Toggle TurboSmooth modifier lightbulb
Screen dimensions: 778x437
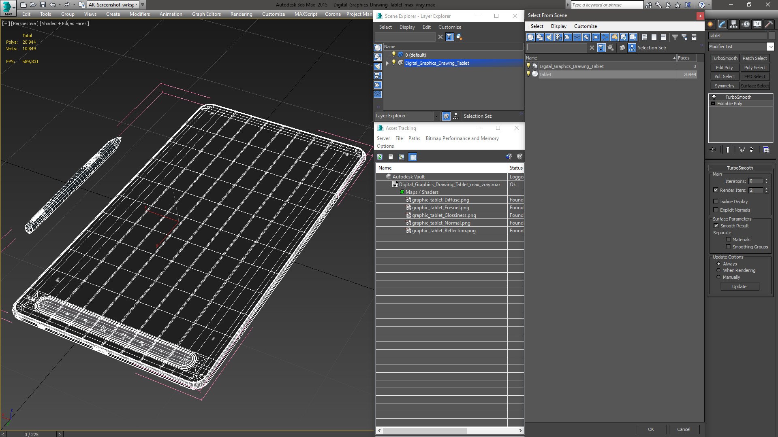click(x=714, y=97)
